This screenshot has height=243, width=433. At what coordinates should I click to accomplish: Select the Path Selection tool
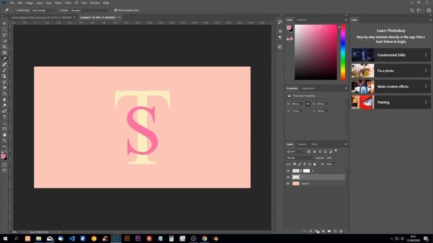[5, 123]
